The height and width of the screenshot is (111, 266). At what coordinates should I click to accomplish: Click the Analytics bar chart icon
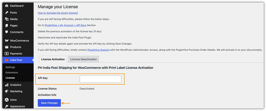coord(7,85)
